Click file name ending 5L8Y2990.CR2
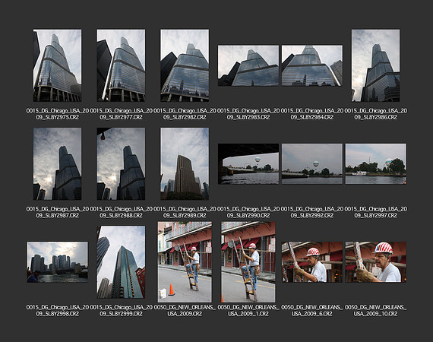 [248, 212]
